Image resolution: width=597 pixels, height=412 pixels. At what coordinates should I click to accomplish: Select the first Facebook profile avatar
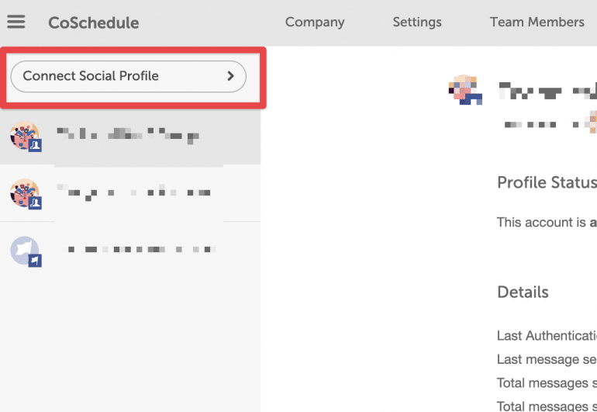coord(24,135)
